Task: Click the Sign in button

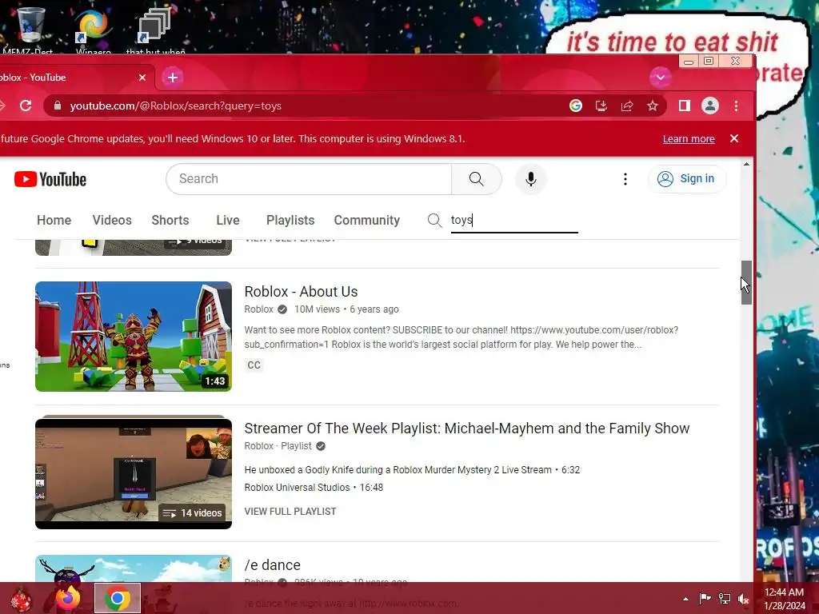Action: [686, 178]
